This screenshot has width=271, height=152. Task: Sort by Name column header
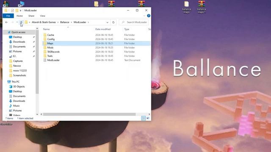46,29
